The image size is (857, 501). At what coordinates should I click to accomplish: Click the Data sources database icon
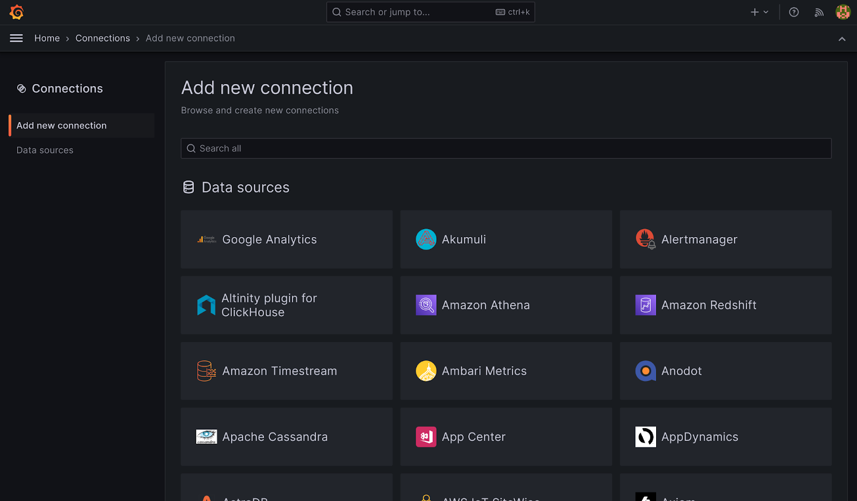[x=189, y=187]
